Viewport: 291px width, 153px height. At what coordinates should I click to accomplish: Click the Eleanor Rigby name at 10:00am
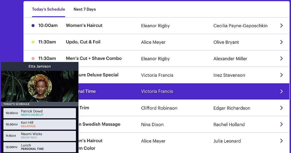pyautogui.click(x=155, y=26)
